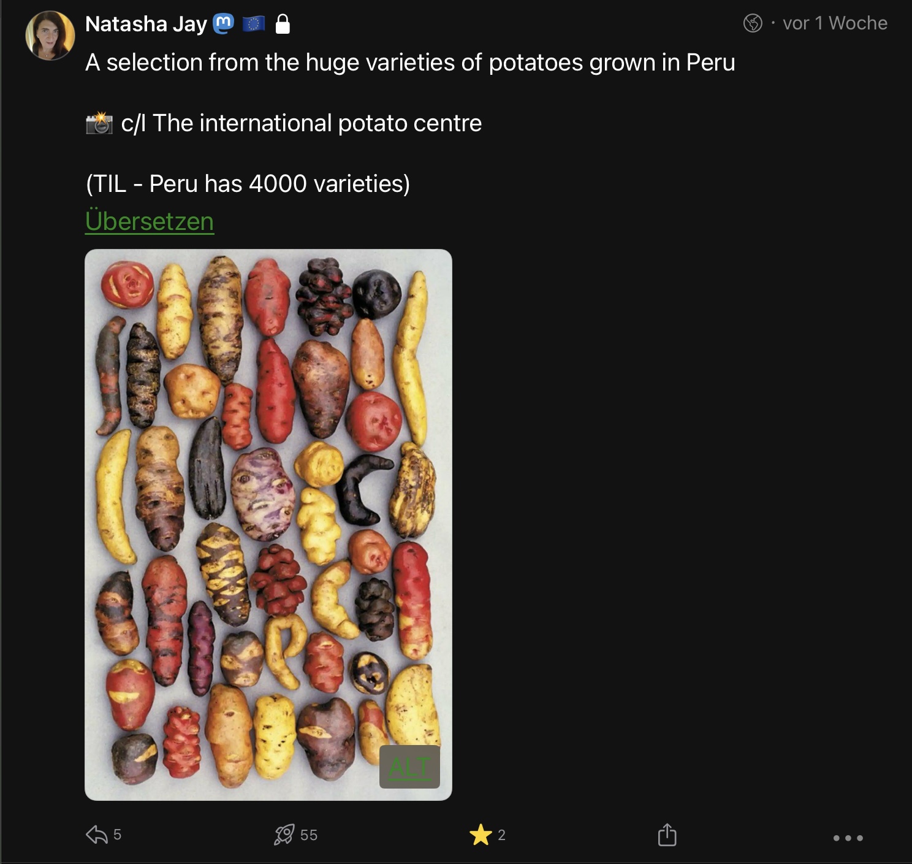Viewport: 912px width, 864px height.
Task: Open Natasha Jay's profile avatar
Action: point(50,36)
